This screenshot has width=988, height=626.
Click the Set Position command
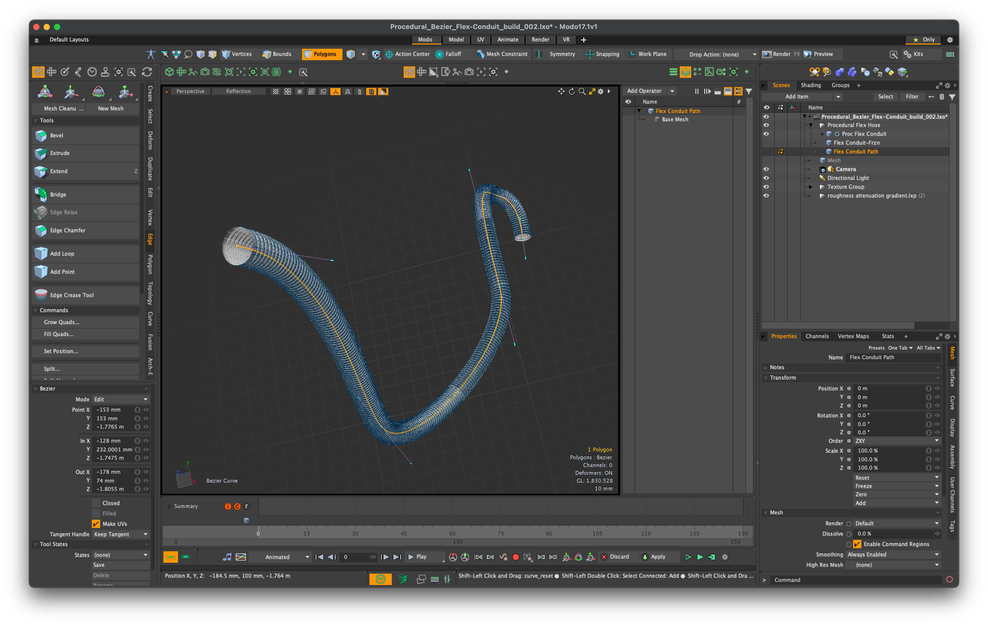tap(86, 351)
